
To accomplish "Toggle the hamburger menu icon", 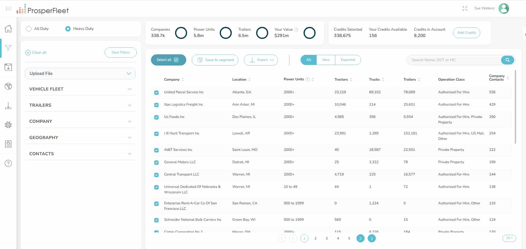I will 8,9.
